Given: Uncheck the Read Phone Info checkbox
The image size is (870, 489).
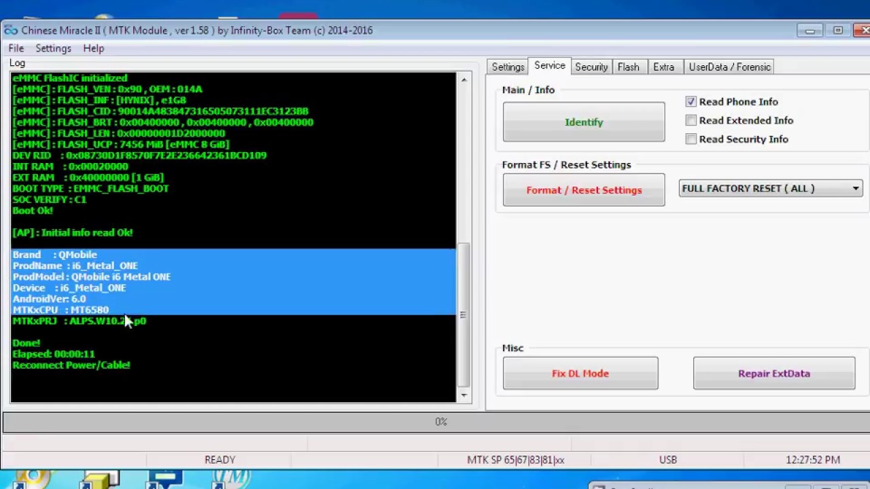Looking at the screenshot, I should click(691, 102).
